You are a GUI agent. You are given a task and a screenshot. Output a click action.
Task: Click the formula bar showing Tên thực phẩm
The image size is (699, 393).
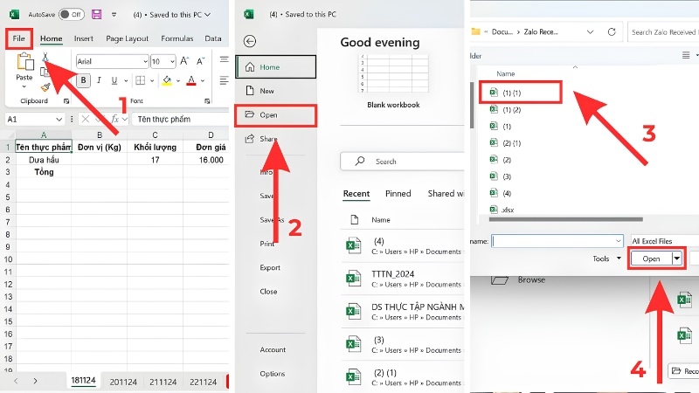[181, 120]
